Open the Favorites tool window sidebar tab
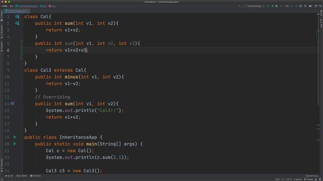323x181 pixels. coord(2,165)
